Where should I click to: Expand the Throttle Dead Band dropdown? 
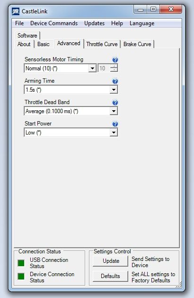tap(114, 111)
